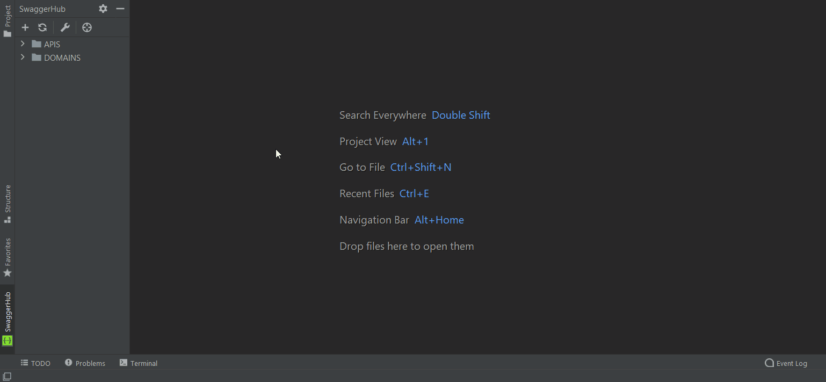Click the crosshair target icon in SwaggerHub toolbar
Image resolution: width=826 pixels, height=382 pixels.
point(86,27)
